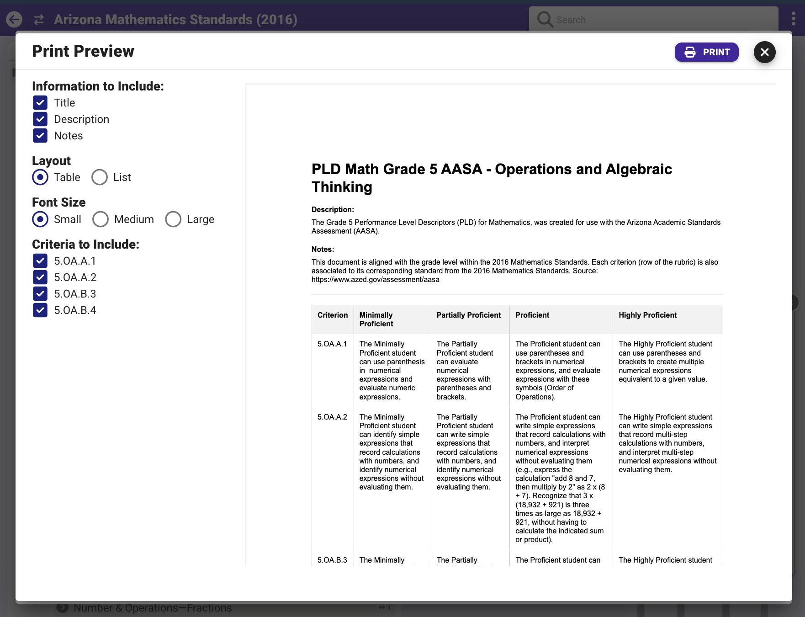
Task: Toggle criterion 5.OA.B.3 checkbox
Action: tap(40, 294)
